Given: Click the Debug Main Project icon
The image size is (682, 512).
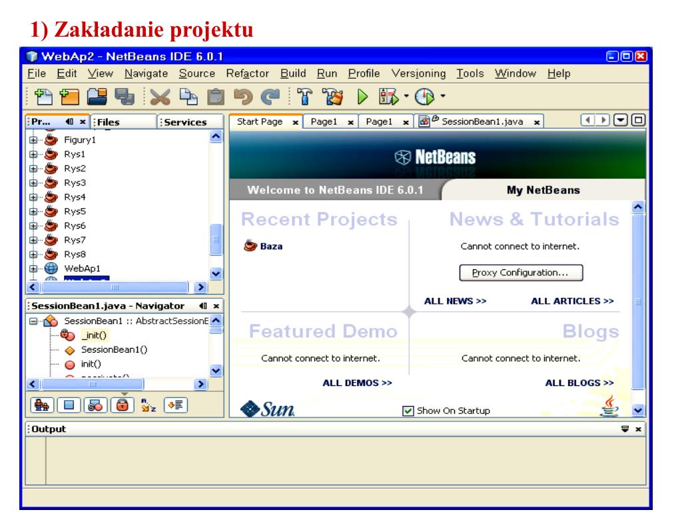Looking at the screenshot, I should point(388,96).
